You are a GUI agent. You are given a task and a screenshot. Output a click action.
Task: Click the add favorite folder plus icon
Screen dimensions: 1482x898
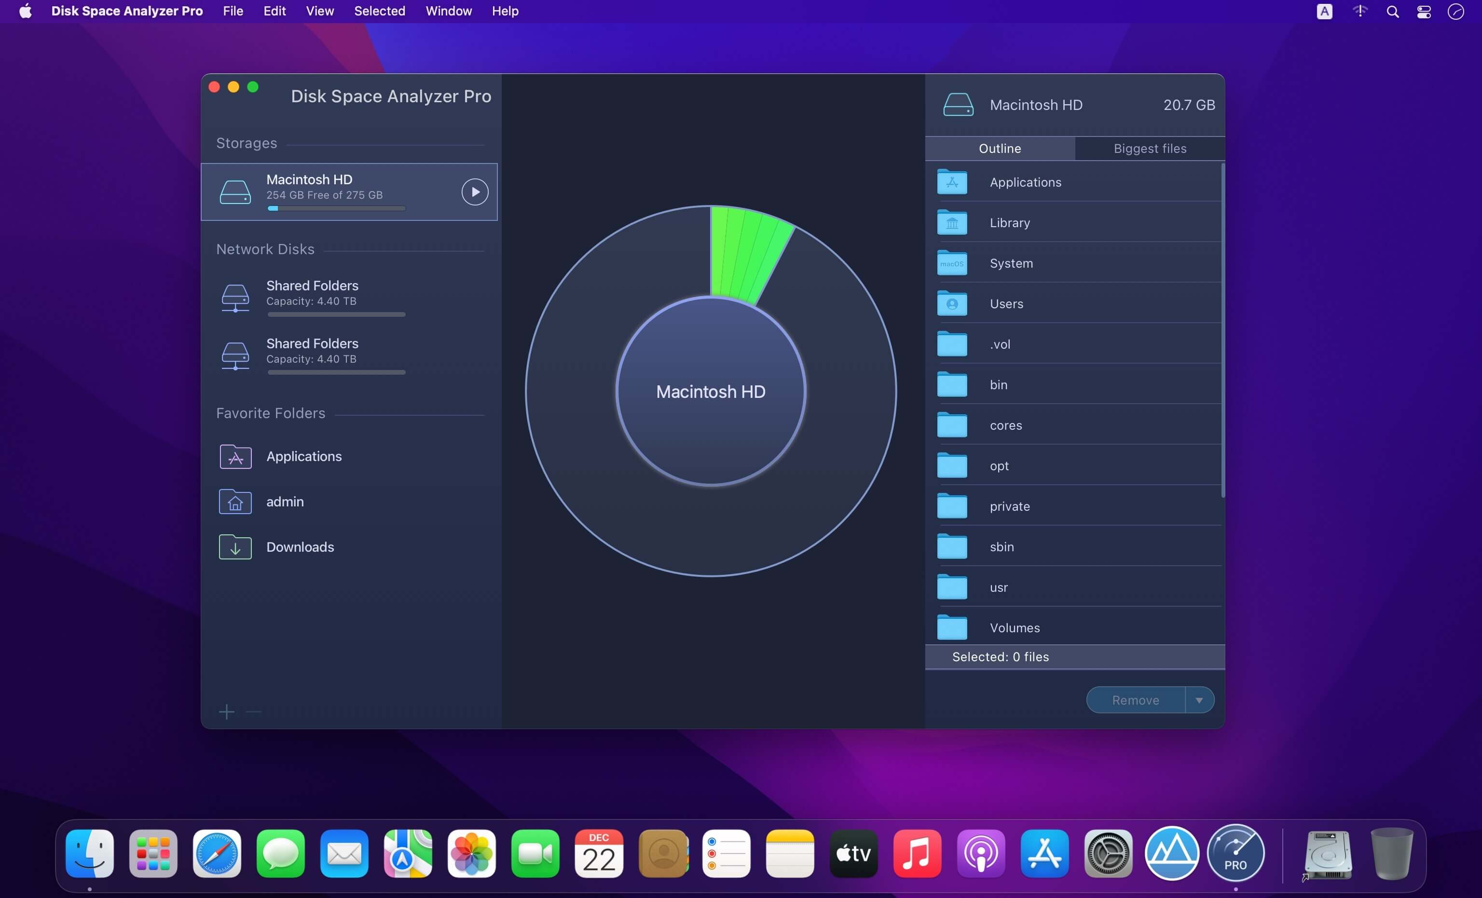(x=227, y=711)
